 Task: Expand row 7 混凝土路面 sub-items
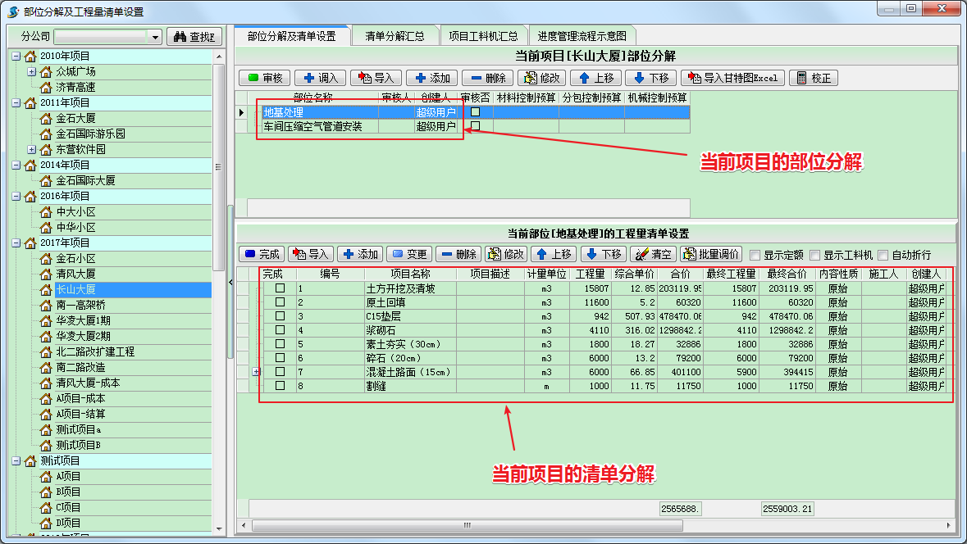tap(256, 371)
